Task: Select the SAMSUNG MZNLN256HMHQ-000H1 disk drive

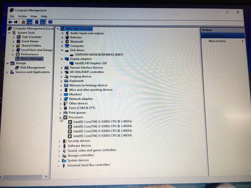Action: pos(99,55)
